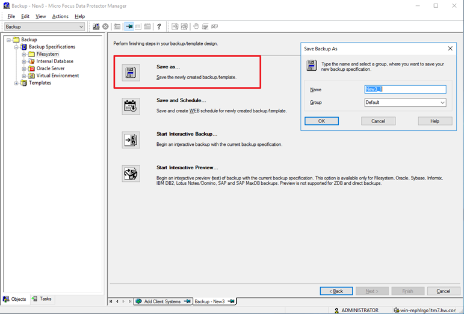Click the Start Interactive Backup... heading
Screen dimensions: 464x314
click(x=187, y=134)
